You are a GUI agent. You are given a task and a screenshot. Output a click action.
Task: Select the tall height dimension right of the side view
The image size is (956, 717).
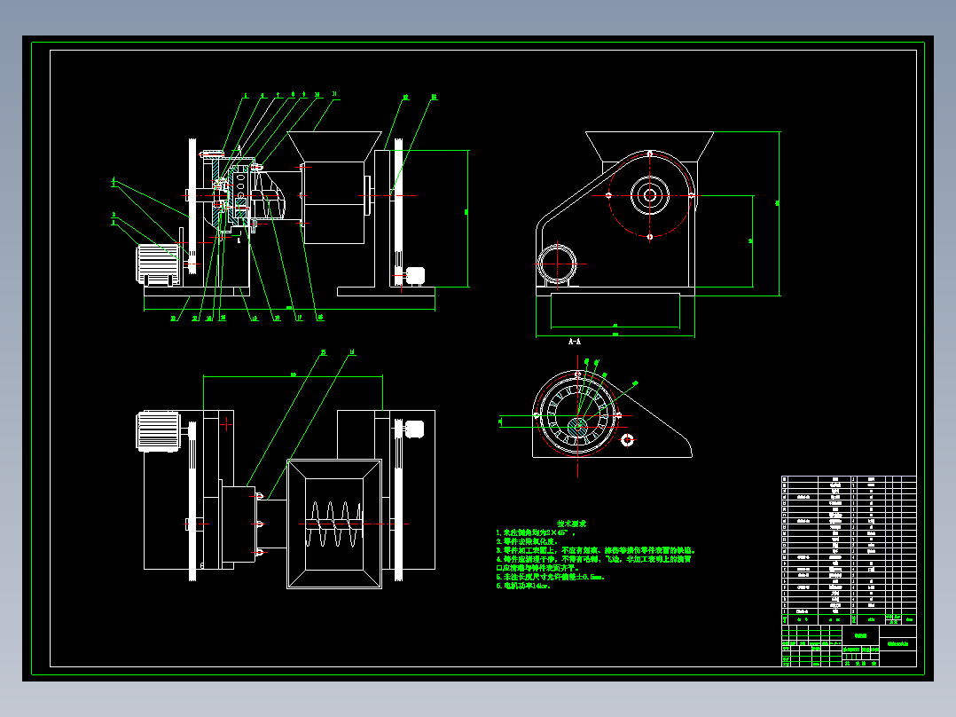[x=779, y=213]
